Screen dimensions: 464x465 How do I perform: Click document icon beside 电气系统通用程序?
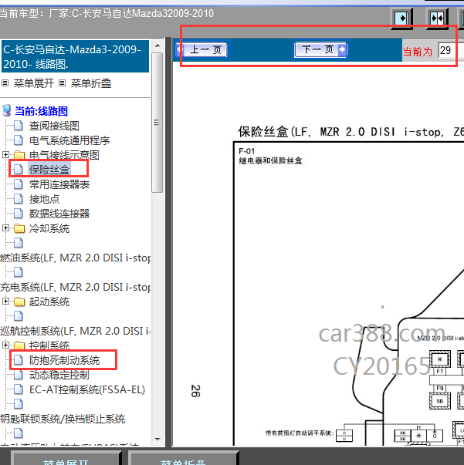click(19, 140)
